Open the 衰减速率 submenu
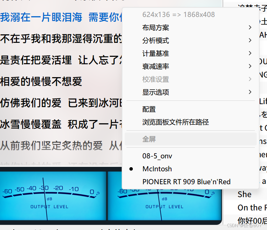 click(x=190, y=66)
